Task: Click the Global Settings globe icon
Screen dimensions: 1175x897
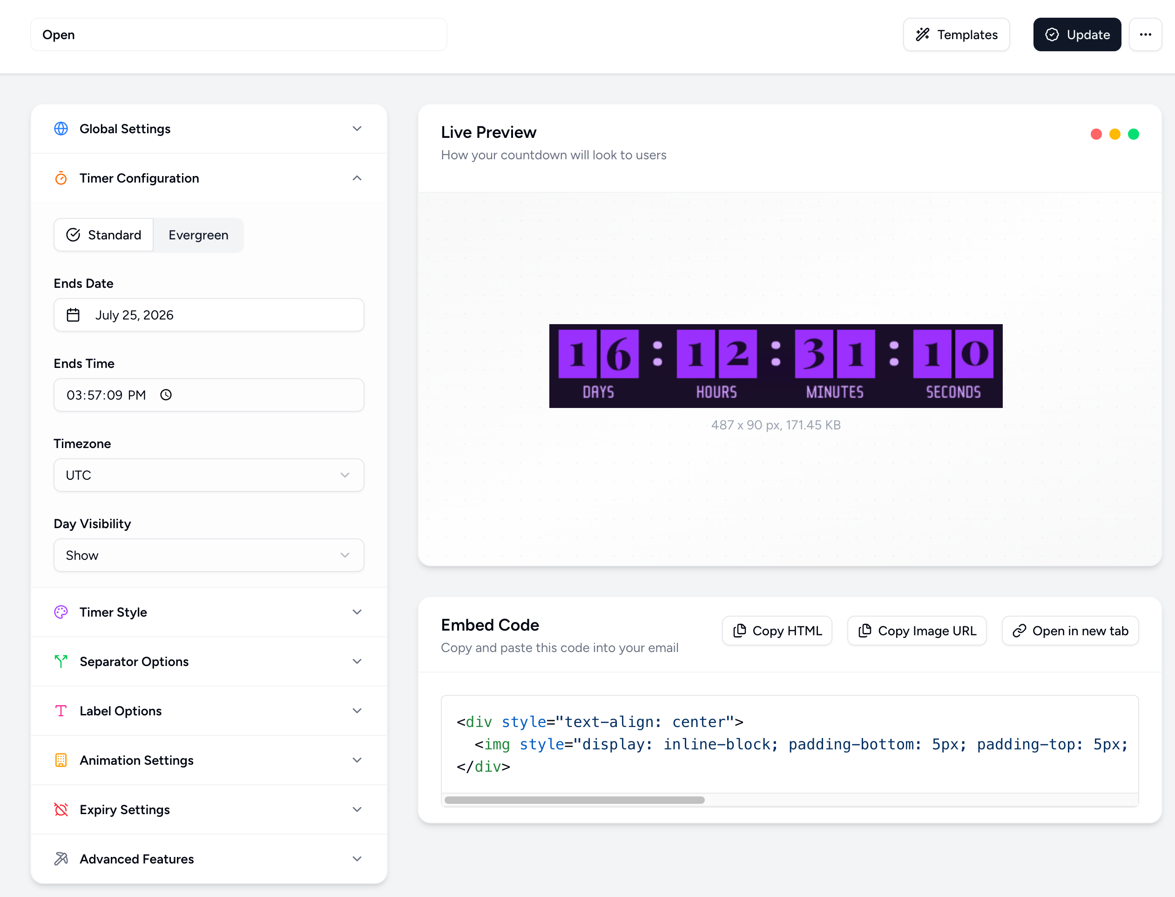Action: coord(61,129)
